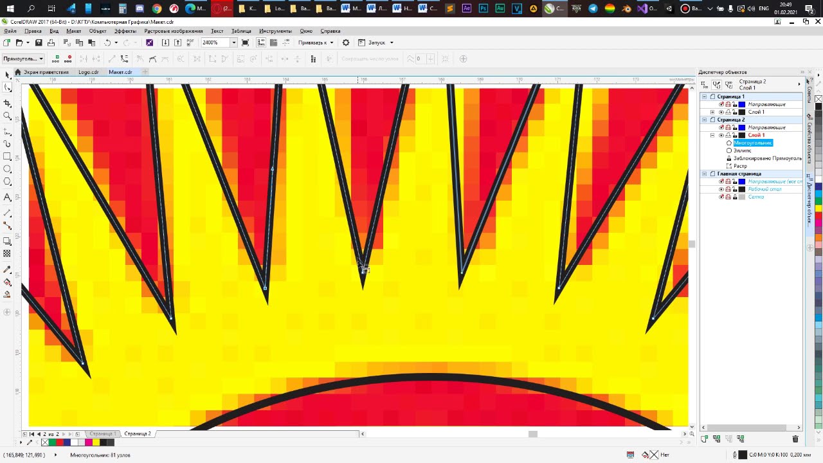Expand Слой 1 under Страница 1
Image resolution: width=823 pixels, height=463 pixels.
[712, 112]
